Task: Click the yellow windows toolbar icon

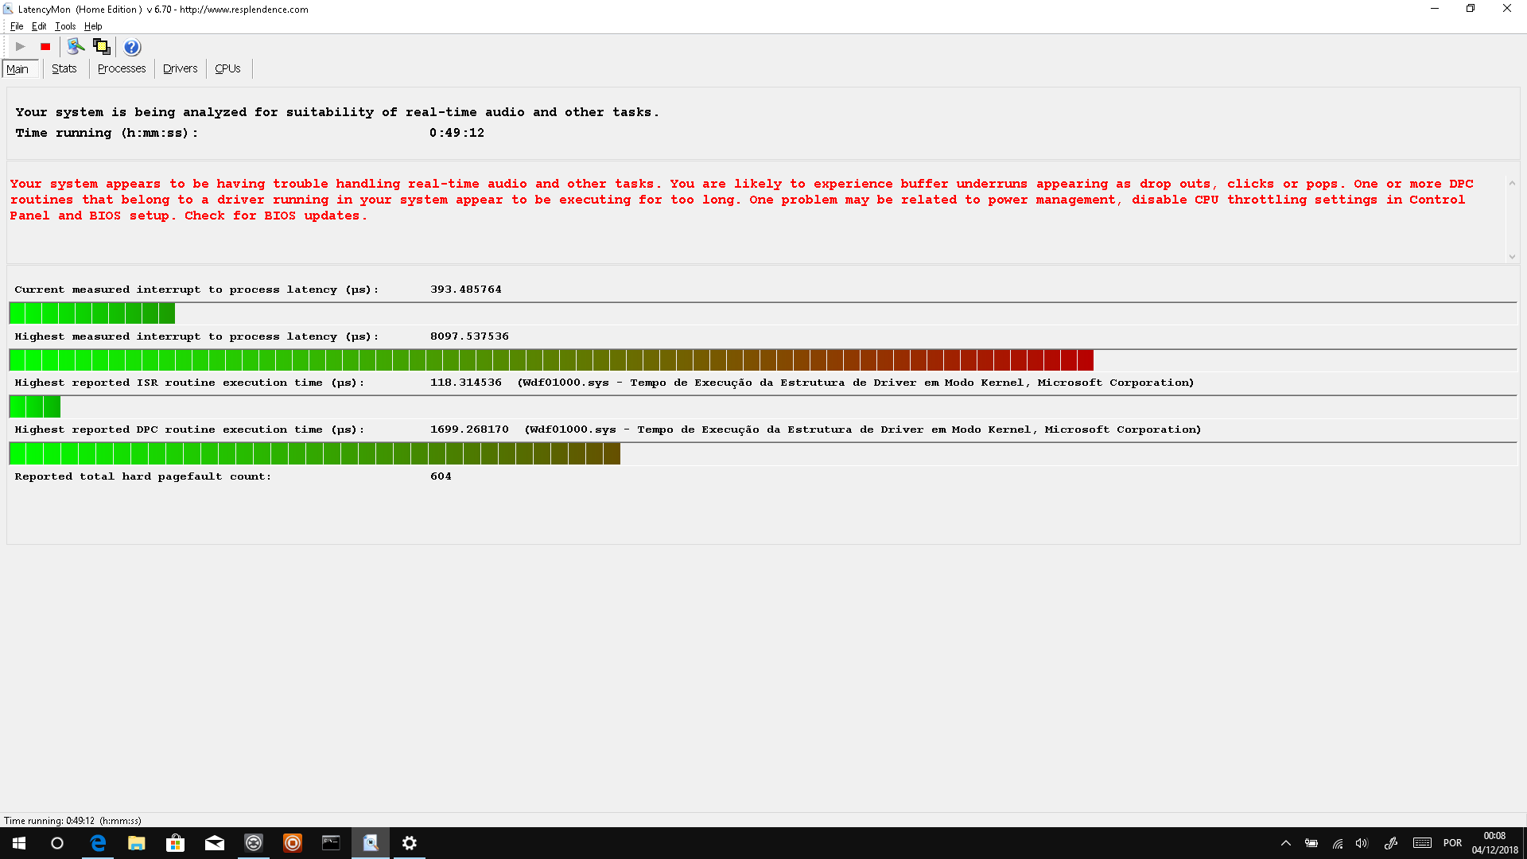Action: coord(102,47)
